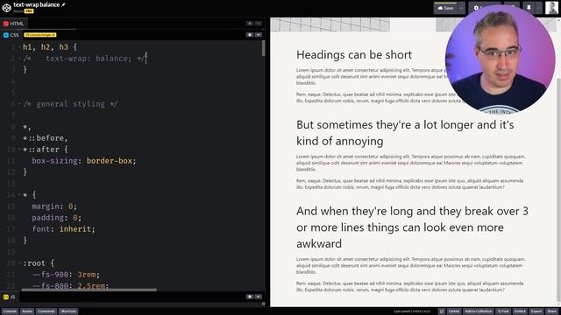The height and width of the screenshot is (315, 561).
Task: Click the 'box-sizing: border-box;' code line
Action: (84, 161)
